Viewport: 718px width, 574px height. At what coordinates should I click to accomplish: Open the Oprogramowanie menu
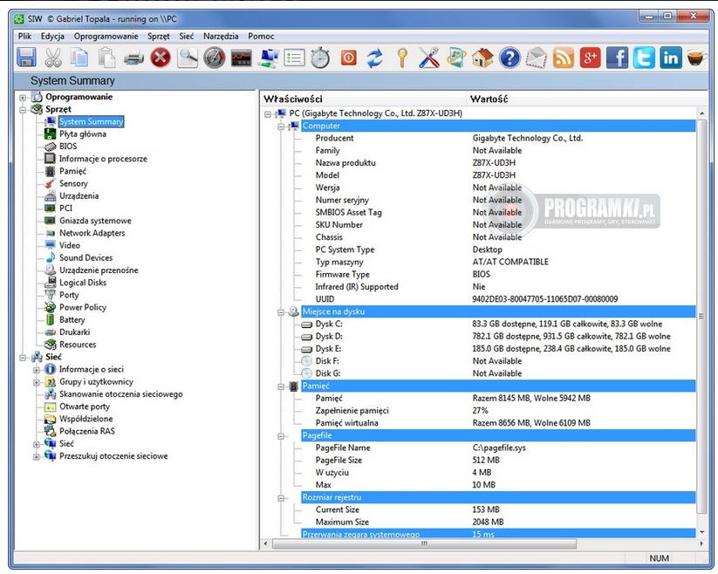[x=106, y=36]
